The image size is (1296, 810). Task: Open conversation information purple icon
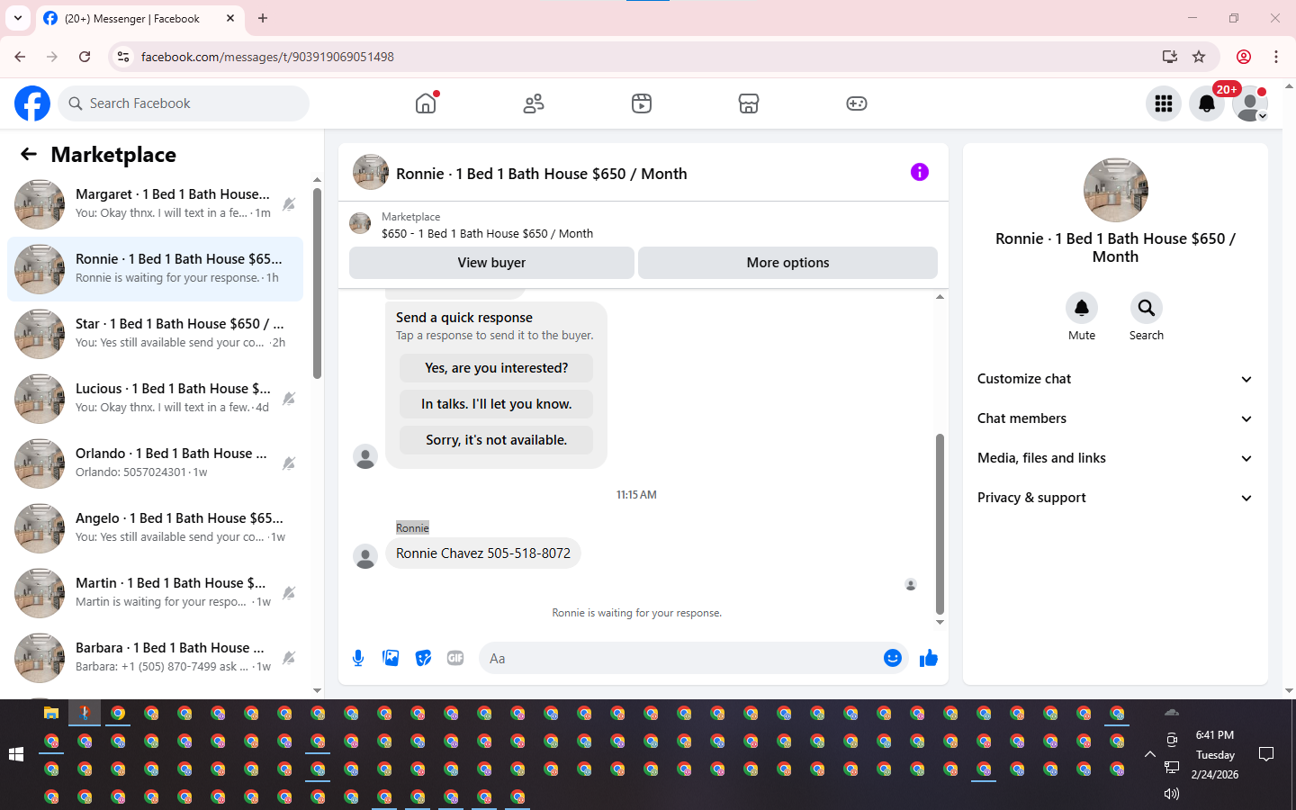(919, 172)
